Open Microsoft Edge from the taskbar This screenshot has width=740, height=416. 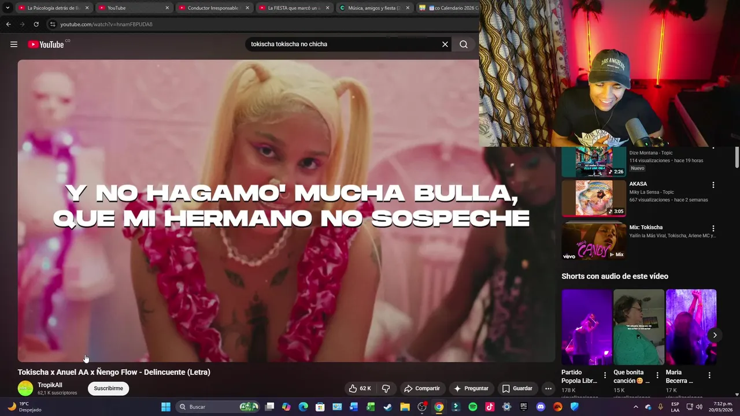304,407
